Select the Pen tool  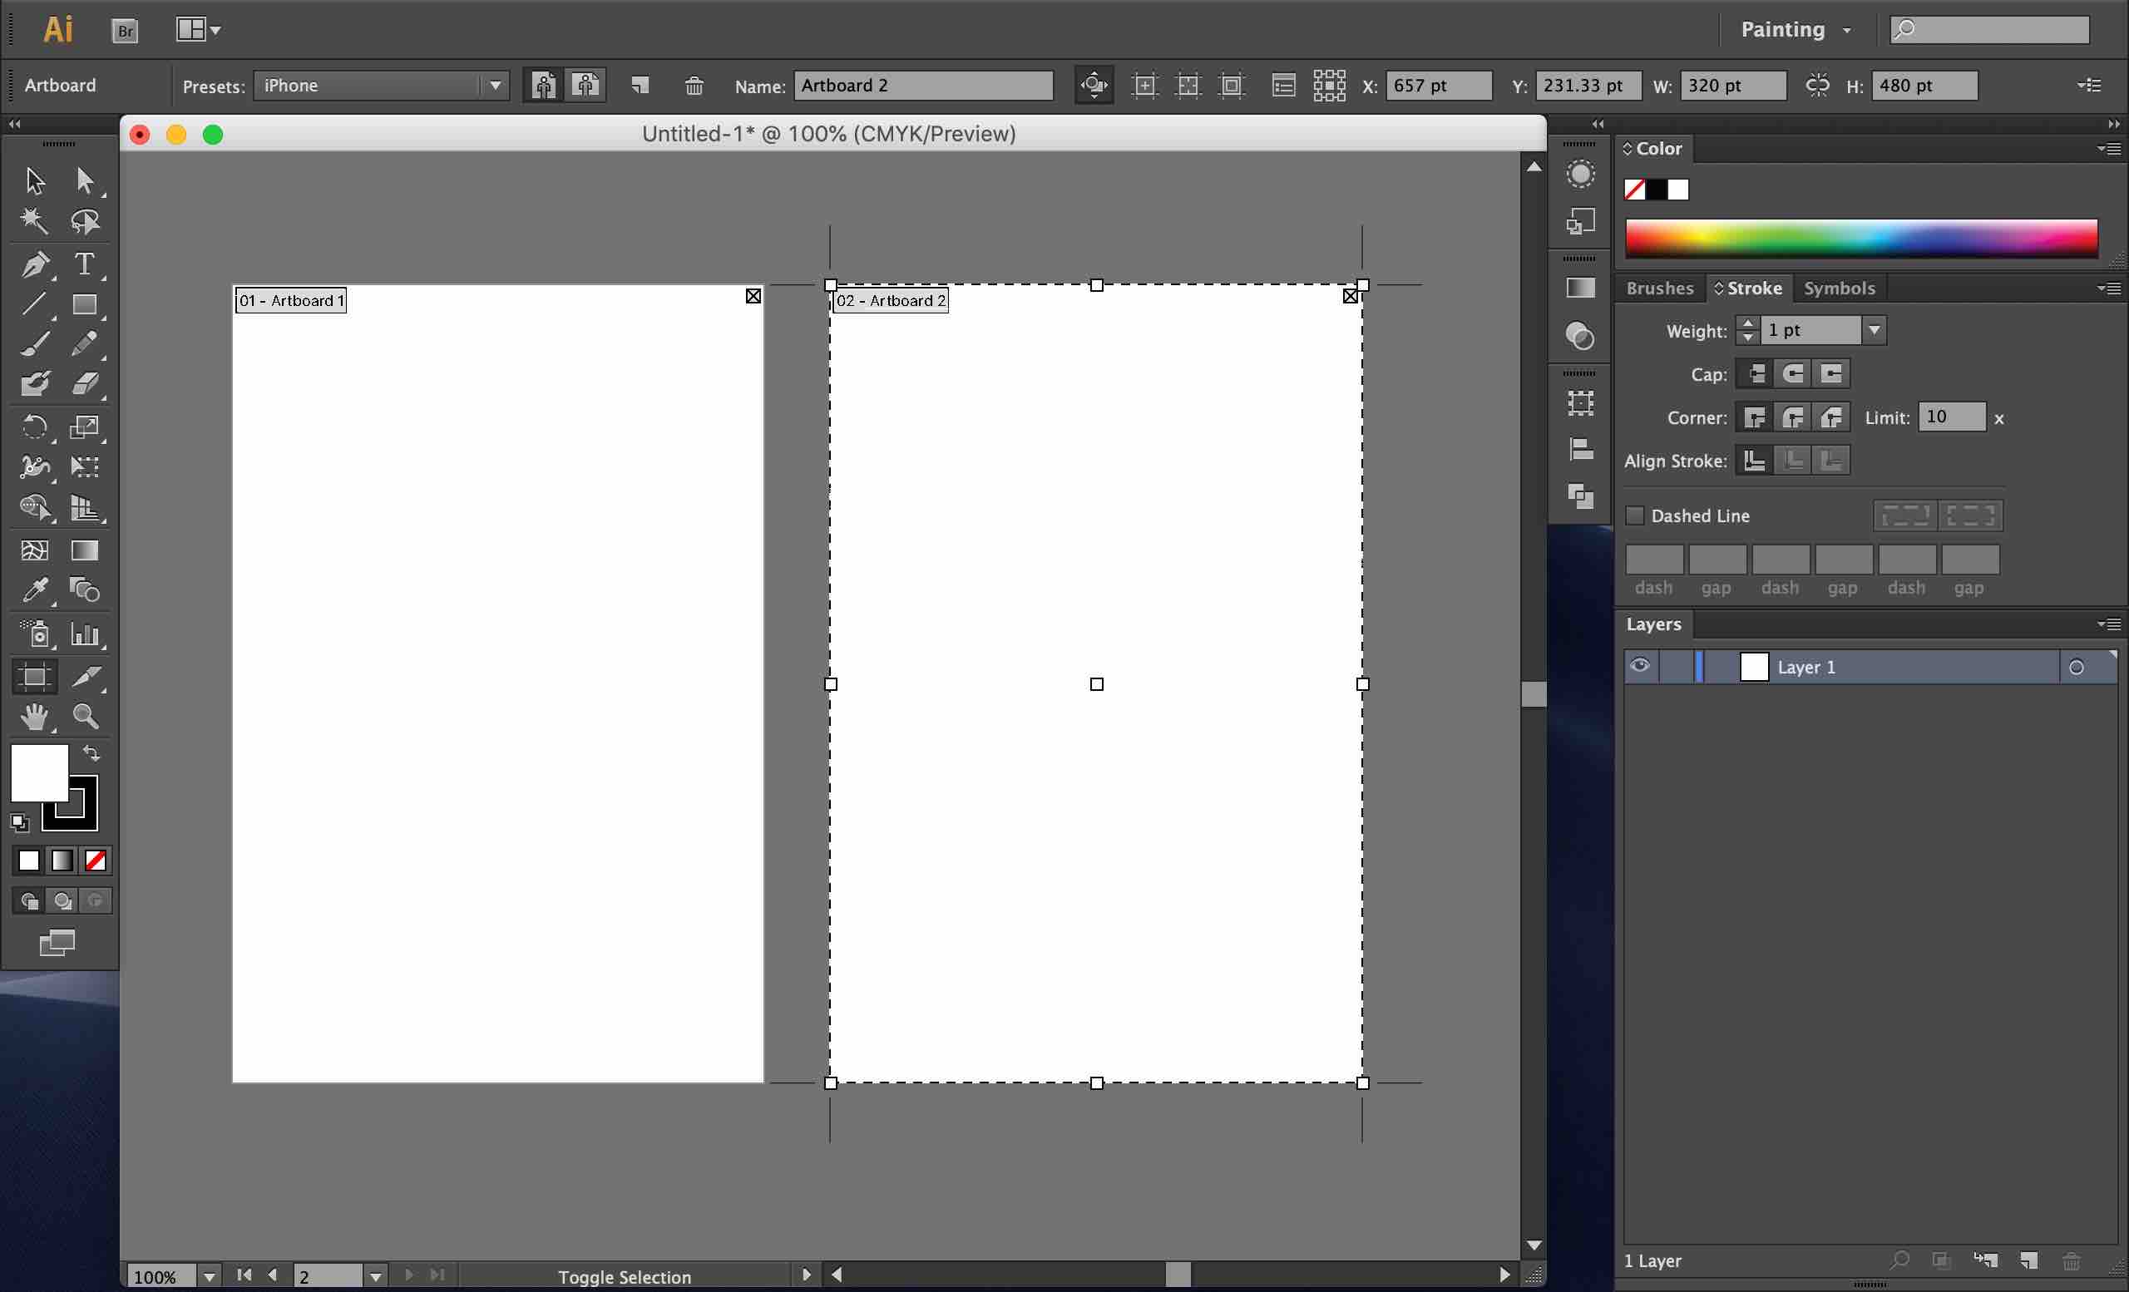35,264
